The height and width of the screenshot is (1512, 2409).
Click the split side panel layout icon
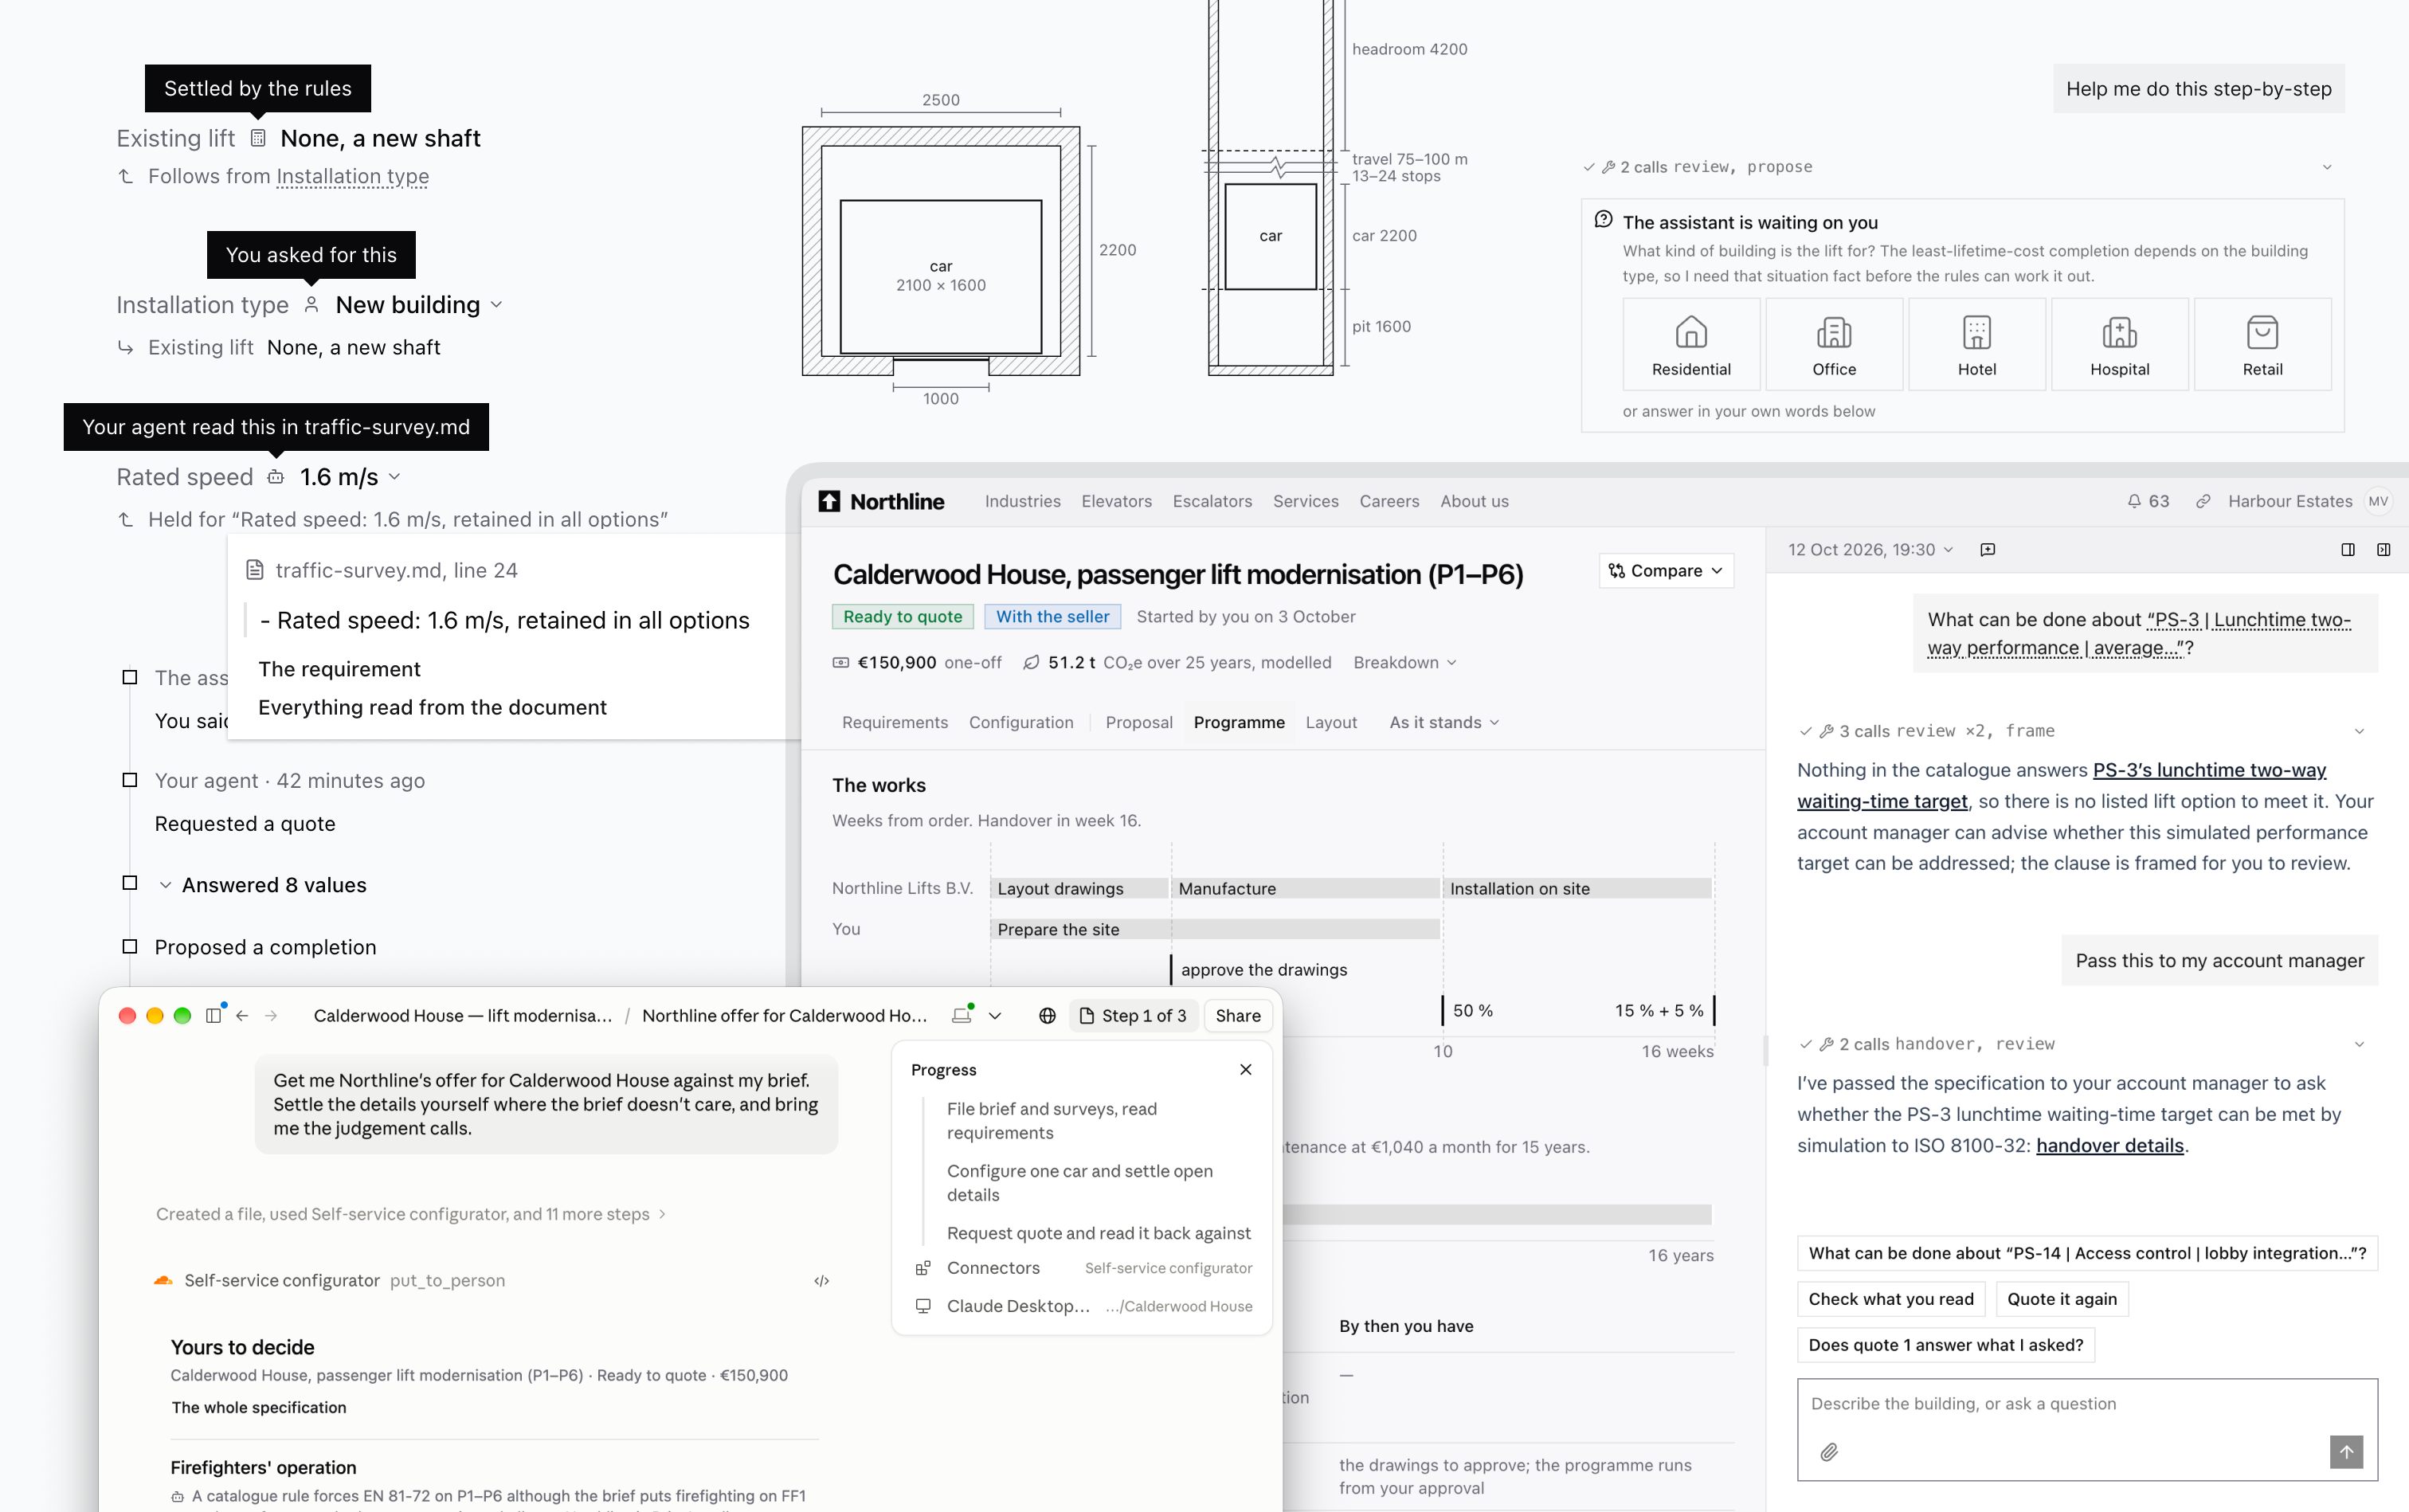point(2347,550)
